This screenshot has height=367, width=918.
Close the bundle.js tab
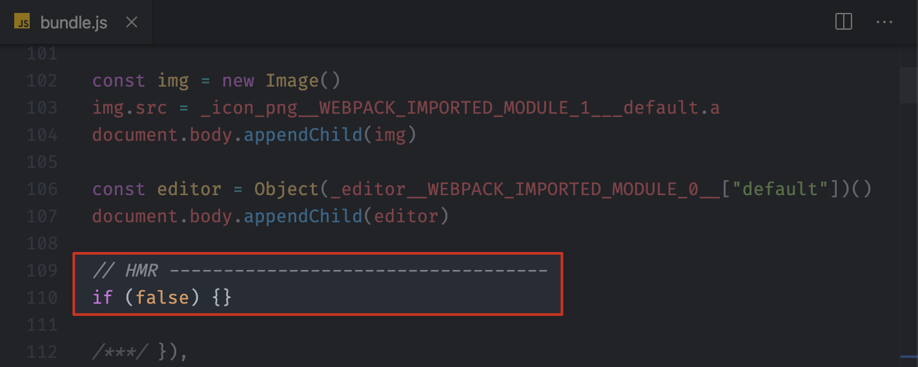(132, 23)
